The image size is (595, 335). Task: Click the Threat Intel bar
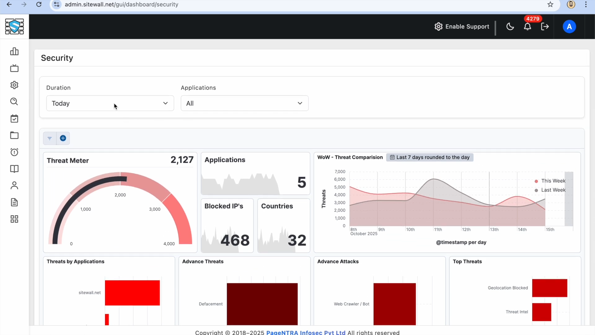[541, 312]
